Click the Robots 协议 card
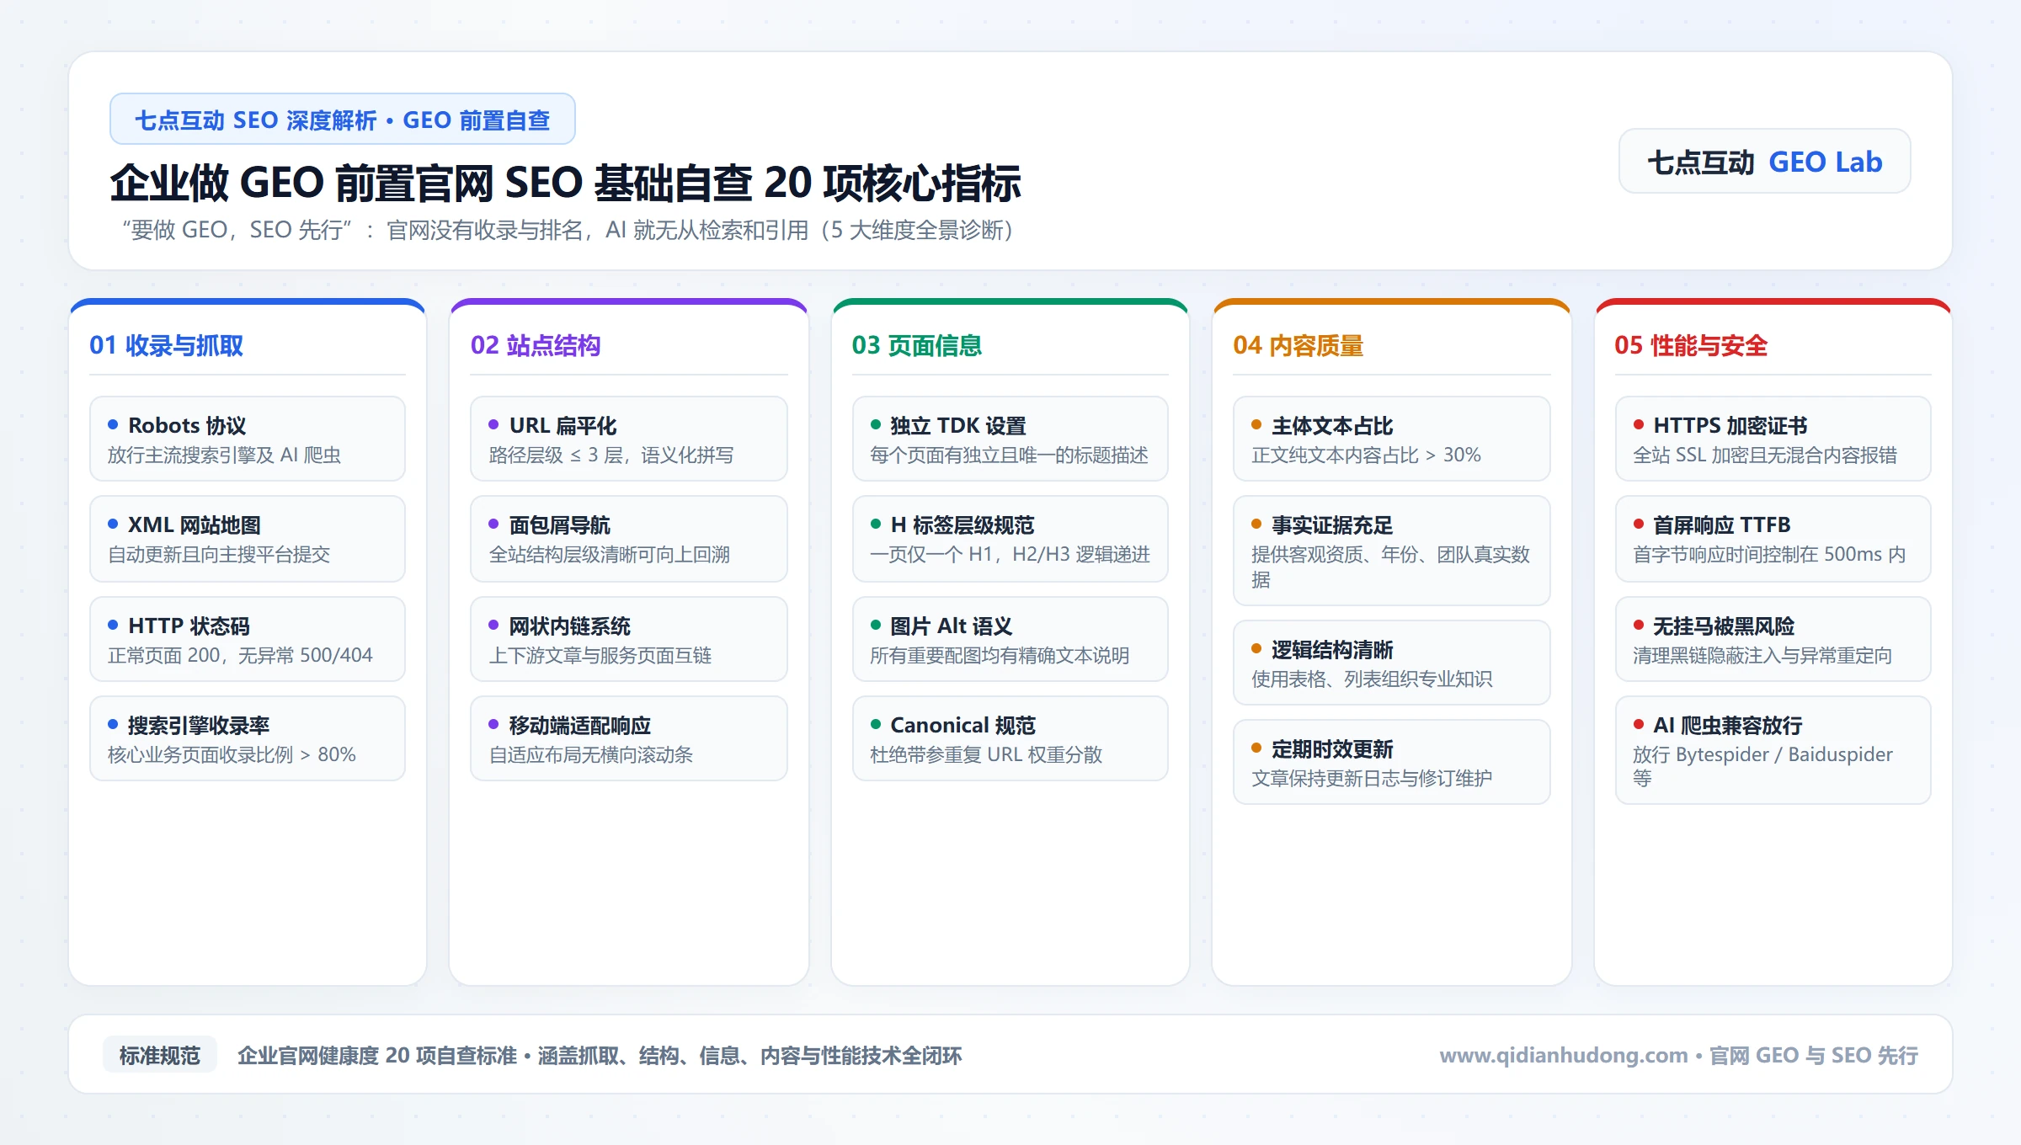The height and width of the screenshot is (1145, 2021). click(248, 439)
